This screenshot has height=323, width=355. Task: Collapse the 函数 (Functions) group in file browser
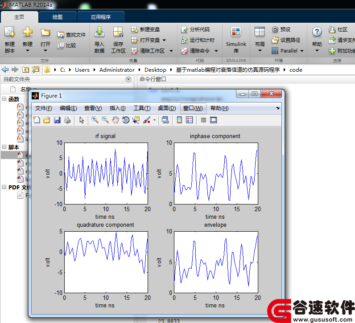tap(4, 98)
